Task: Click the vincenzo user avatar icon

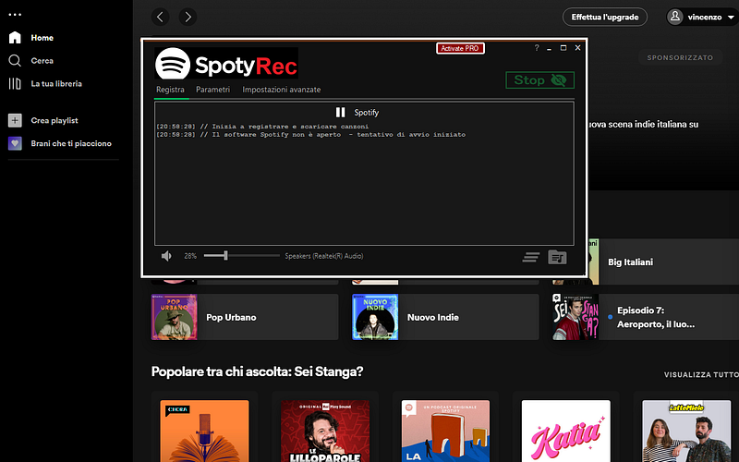Action: (x=675, y=17)
